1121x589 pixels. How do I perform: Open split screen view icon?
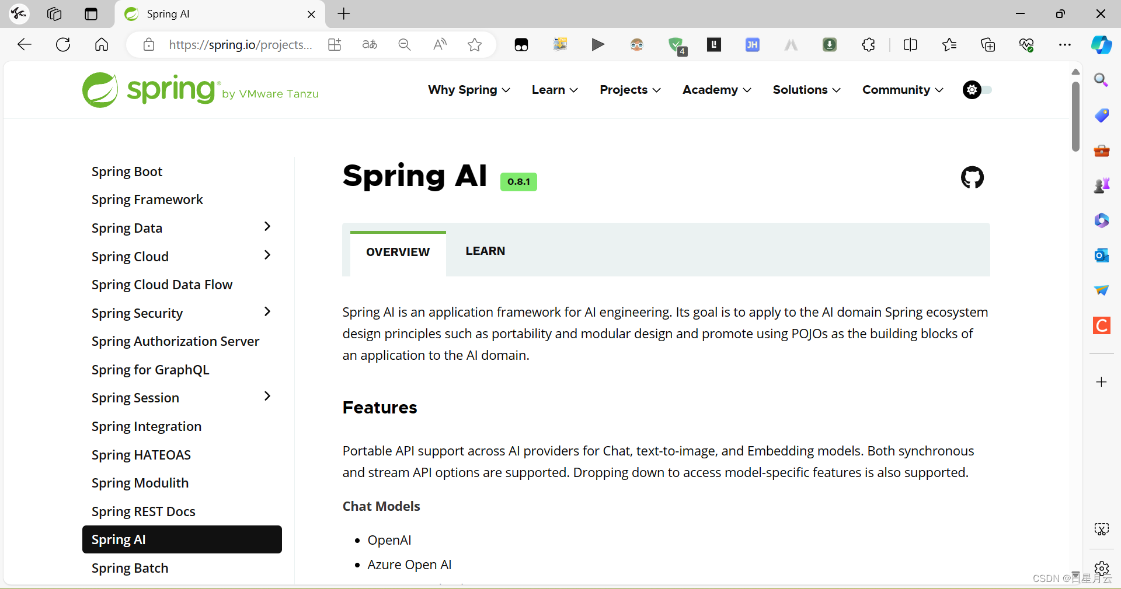910,44
